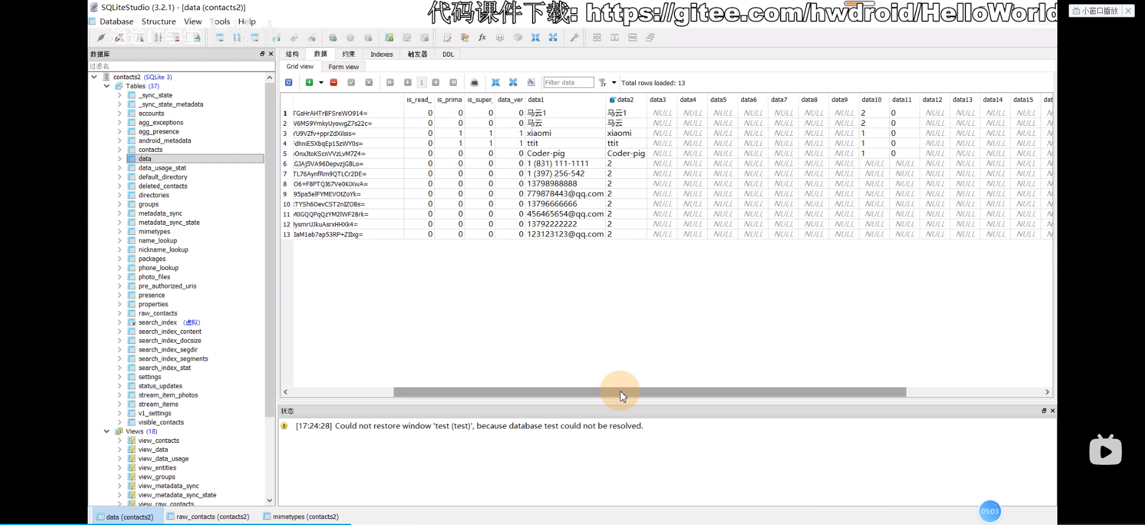
Task: Click the Connect to database toolbar icon
Action: tap(101, 38)
